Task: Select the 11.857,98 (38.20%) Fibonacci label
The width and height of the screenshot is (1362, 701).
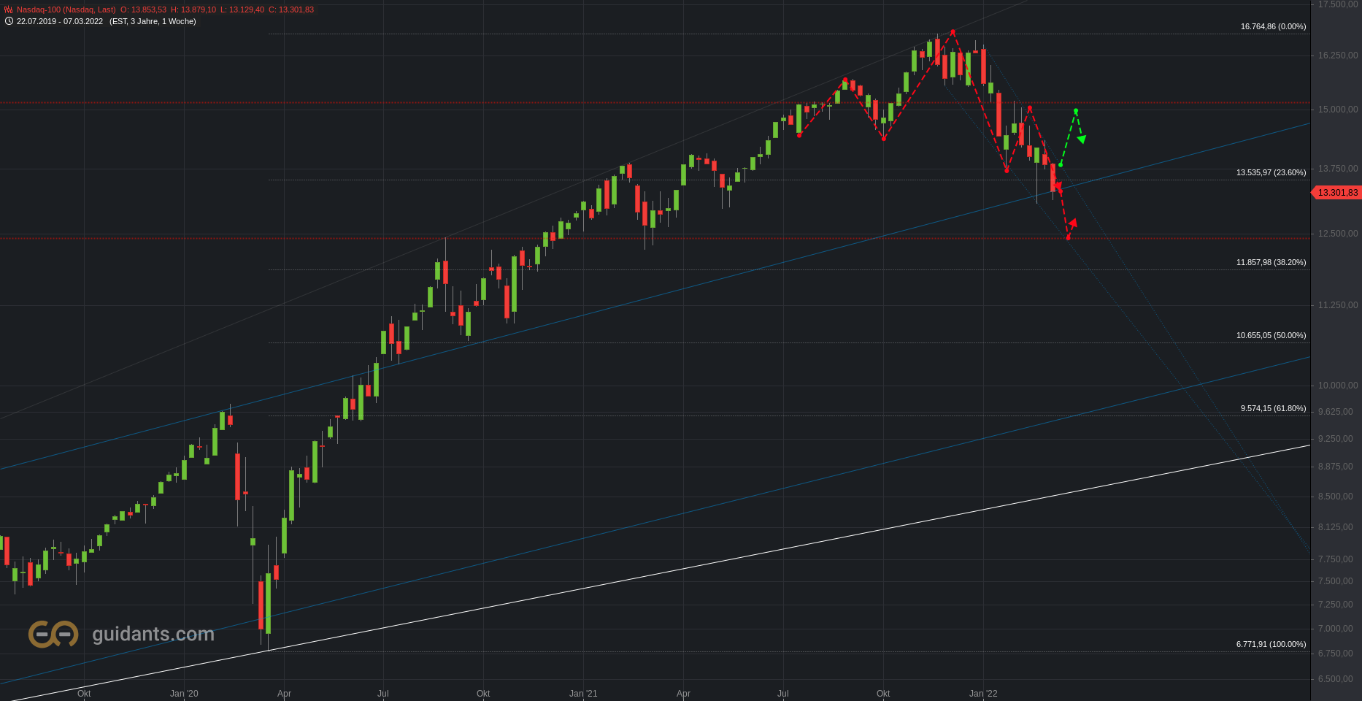Action: [x=1271, y=262]
